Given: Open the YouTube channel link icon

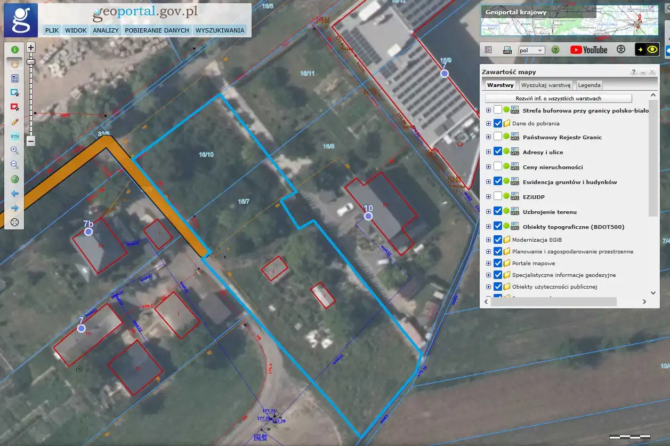Looking at the screenshot, I should pos(588,50).
